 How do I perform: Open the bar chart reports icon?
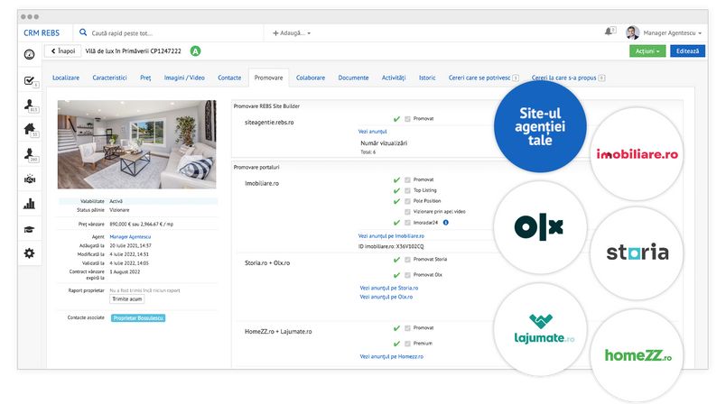point(30,204)
